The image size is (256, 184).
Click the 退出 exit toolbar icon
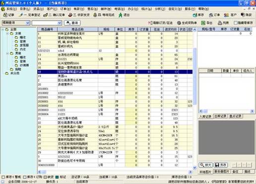tap(124, 15)
